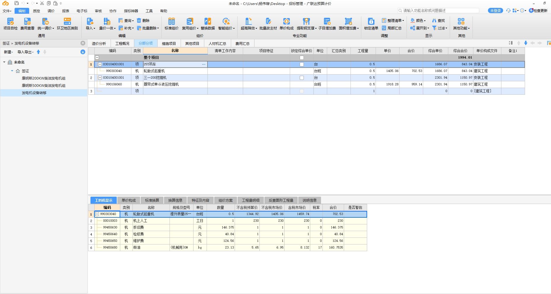The width and height of the screenshot is (551, 294).
Task: Click the save icon in title bar
Action: click(x=17, y=3)
